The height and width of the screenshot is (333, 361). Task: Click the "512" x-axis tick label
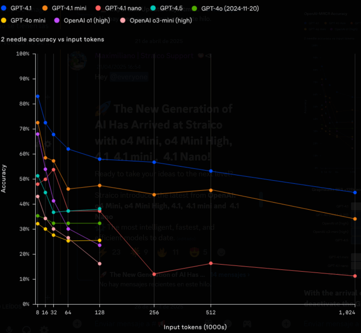point(211,313)
